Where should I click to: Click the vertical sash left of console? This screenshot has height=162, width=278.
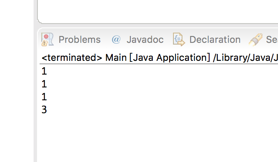click(x=35, y=81)
